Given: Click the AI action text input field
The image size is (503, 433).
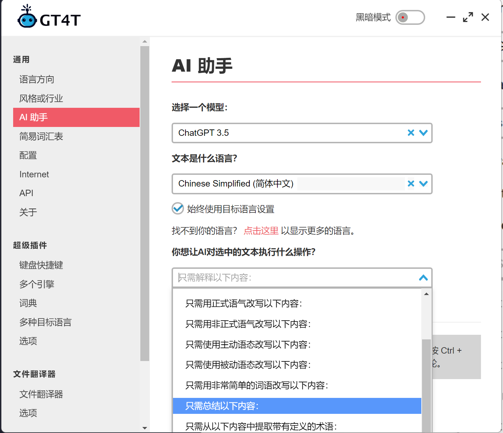Looking at the screenshot, I should tap(284, 278).
